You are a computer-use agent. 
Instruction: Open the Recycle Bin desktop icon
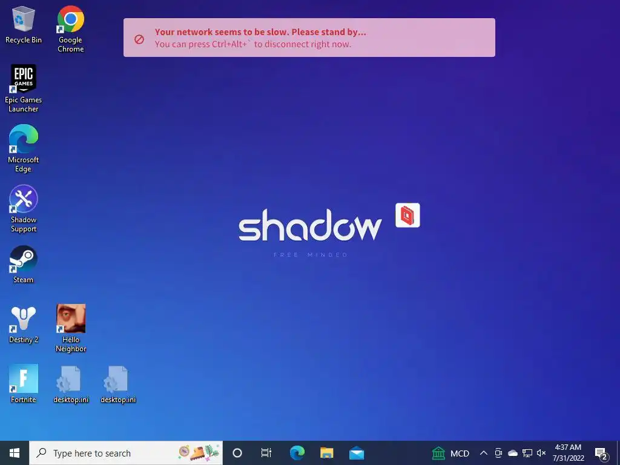24,24
